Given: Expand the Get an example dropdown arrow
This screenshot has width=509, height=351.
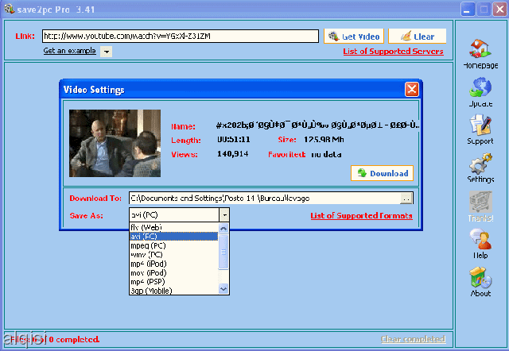Looking at the screenshot, I should [106, 52].
